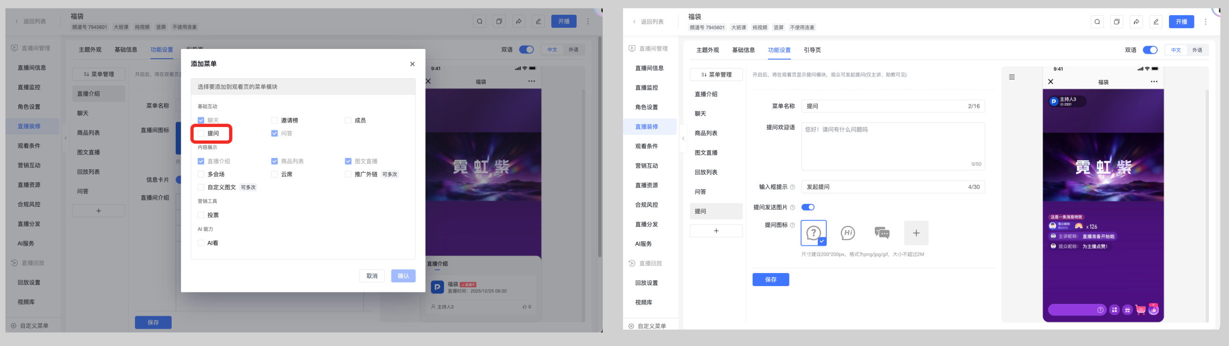Open the three-dot more menu beside left 开播
The image size is (1229, 346).
(588, 21)
